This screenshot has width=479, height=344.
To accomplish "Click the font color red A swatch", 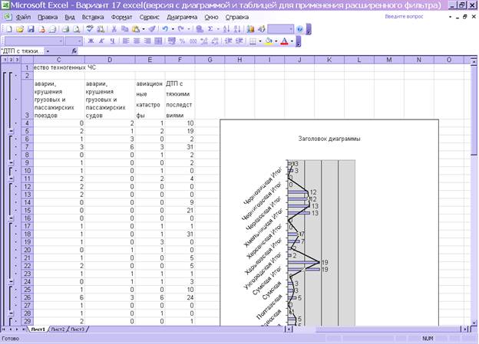I will (284, 41).
